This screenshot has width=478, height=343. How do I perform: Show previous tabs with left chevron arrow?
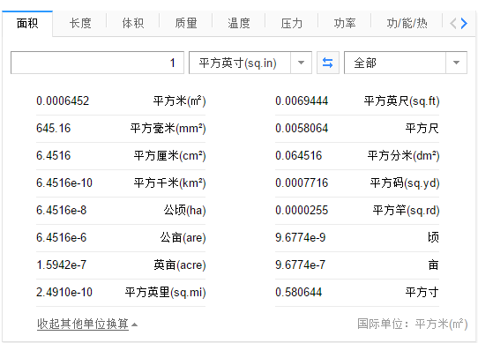pyautogui.click(x=453, y=23)
